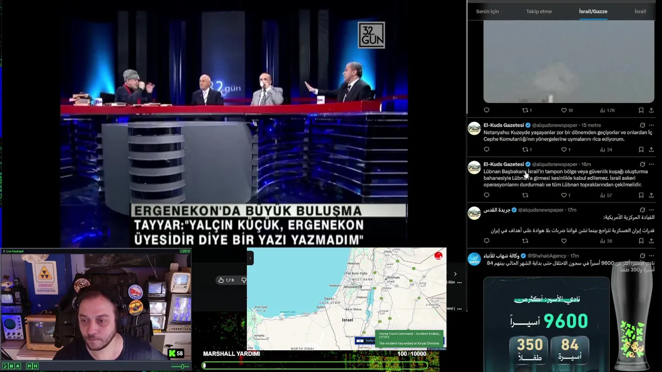The width and height of the screenshot is (662, 372).
Task: Open the 9600 prisoners infographic image
Action: 547,324
